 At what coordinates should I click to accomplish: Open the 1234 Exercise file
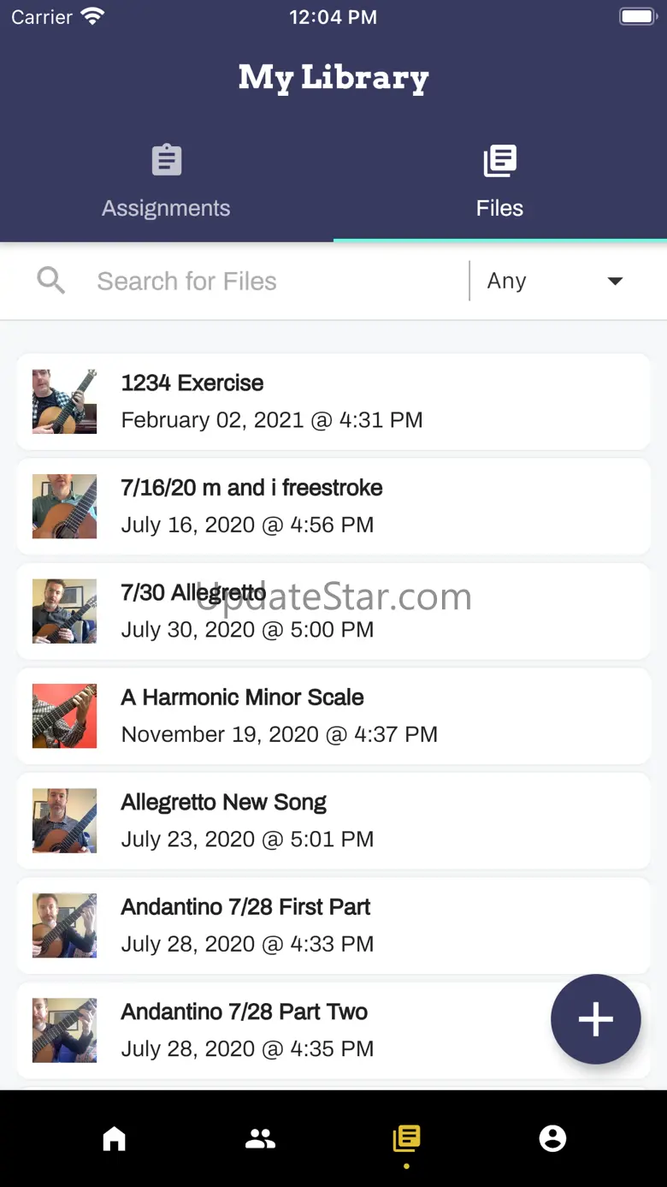click(x=333, y=401)
